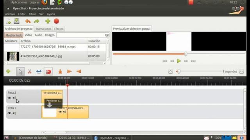Add a new track with the timeline plus
Viewport: 250px width, 140px height.
tap(8, 72)
